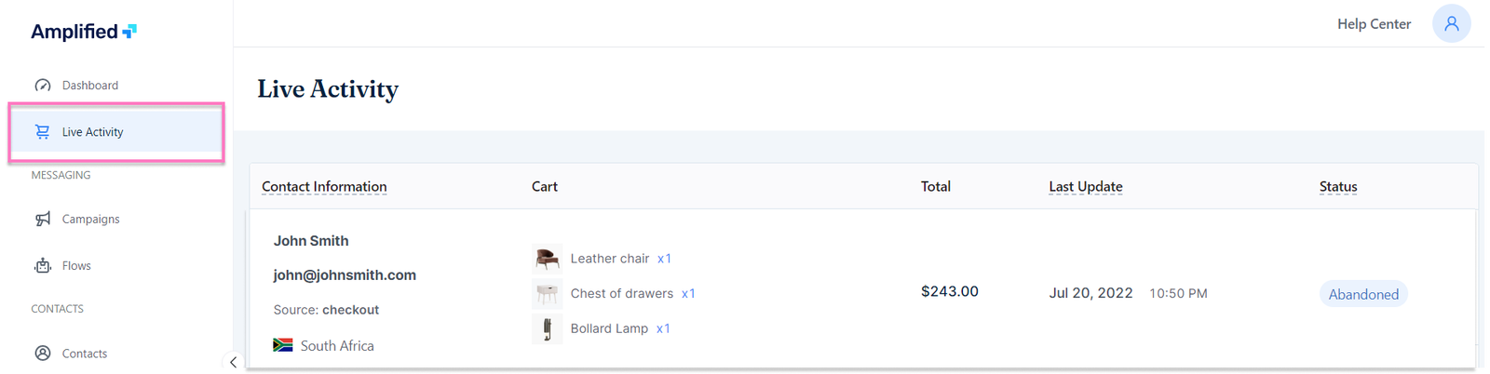Screen dimensions: 1490x374
Task: Open the Help Center link
Action: pos(1374,24)
